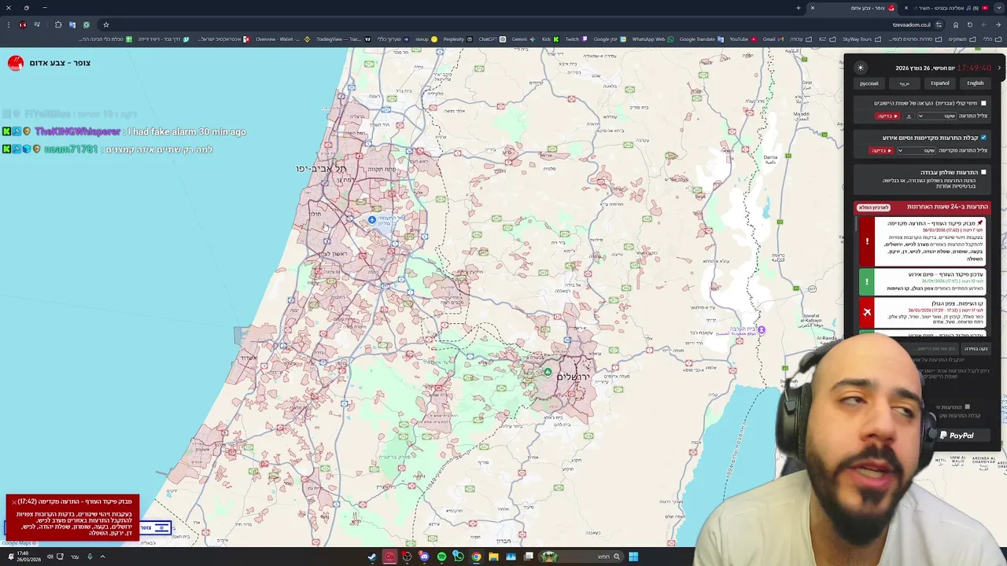Switch language to English
This screenshot has width=1007, height=566.
click(975, 83)
